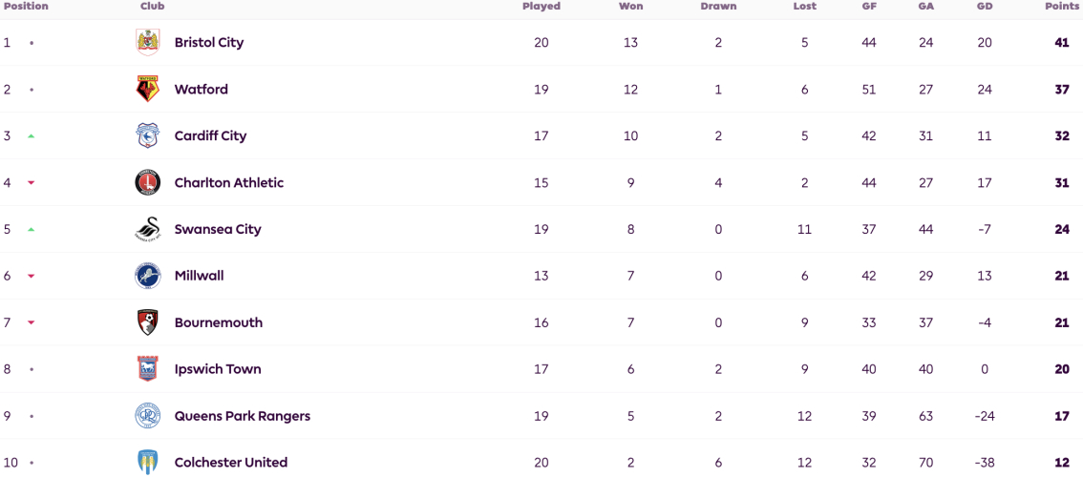Click the GD column header
Viewport: 1083px width, 477px height.
click(x=985, y=7)
